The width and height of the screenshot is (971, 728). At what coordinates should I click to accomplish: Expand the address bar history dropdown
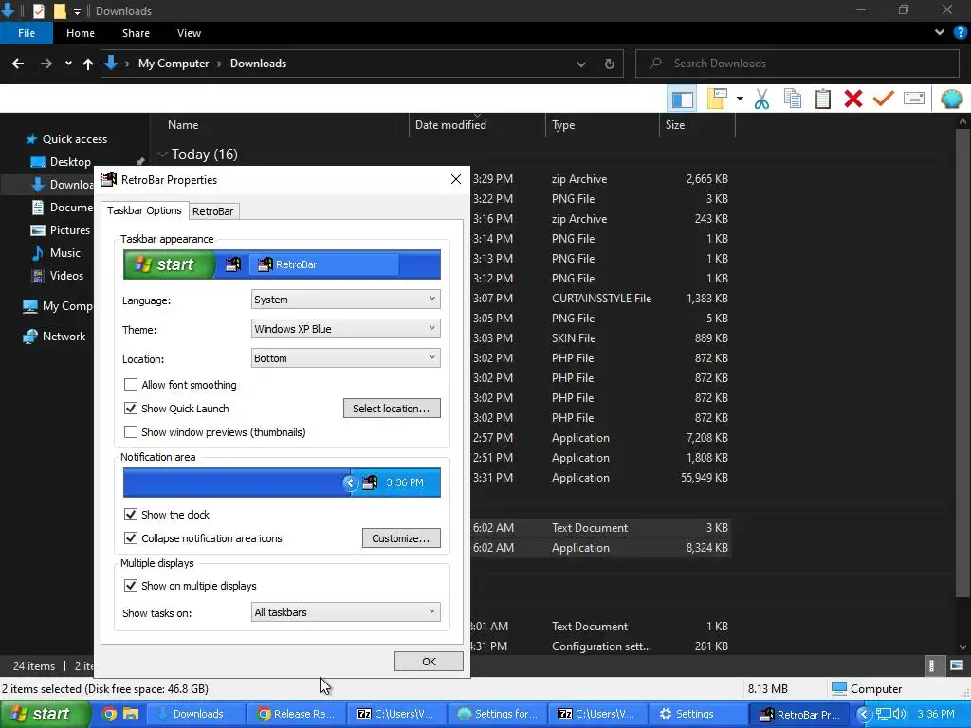581,64
